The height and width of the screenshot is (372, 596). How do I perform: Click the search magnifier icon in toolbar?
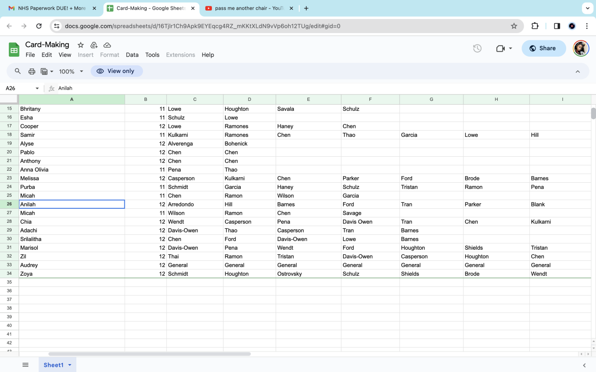point(18,71)
